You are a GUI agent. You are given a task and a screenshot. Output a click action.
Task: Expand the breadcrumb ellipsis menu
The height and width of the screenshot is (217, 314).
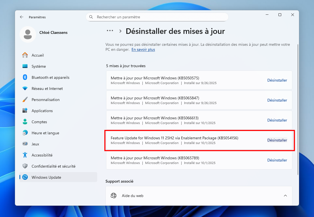coord(110,31)
